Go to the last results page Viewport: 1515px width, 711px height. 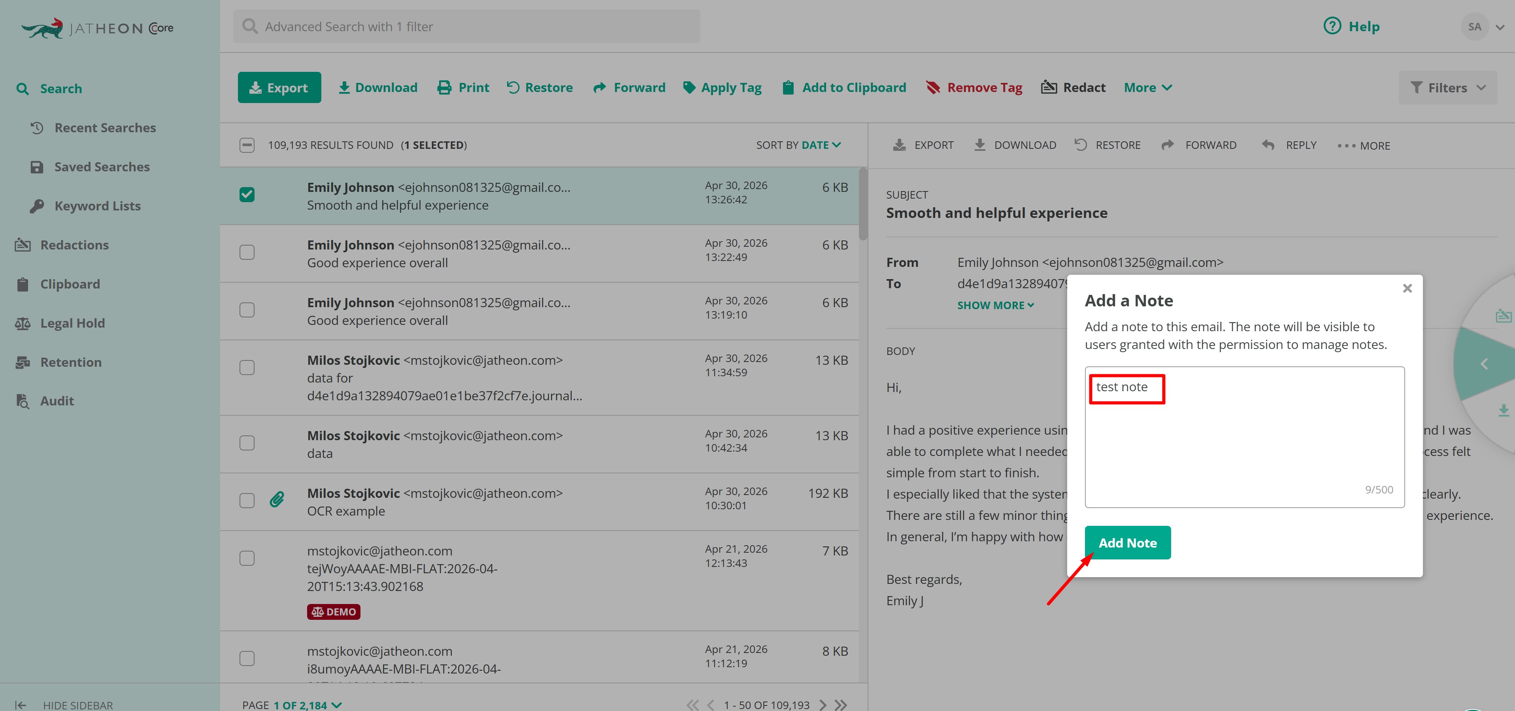tap(841, 705)
